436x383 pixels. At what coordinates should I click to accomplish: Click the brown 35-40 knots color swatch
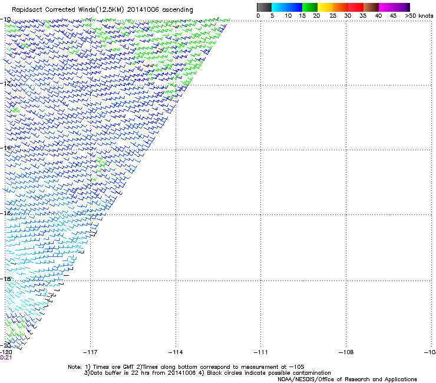(371, 7)
